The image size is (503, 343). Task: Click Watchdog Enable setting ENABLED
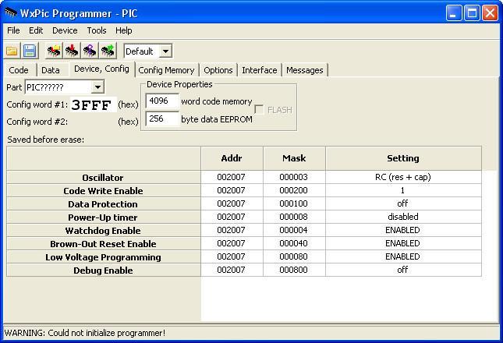click(x=403, y=230)
